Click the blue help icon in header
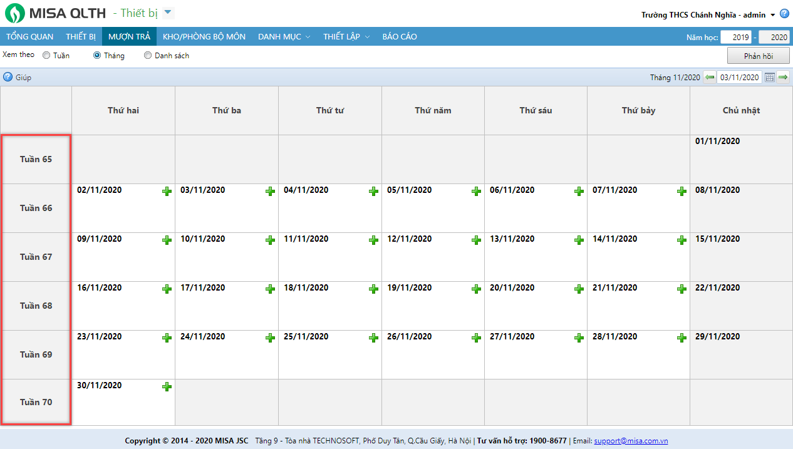This screenshot has height=449, width=793. (784, 14)
